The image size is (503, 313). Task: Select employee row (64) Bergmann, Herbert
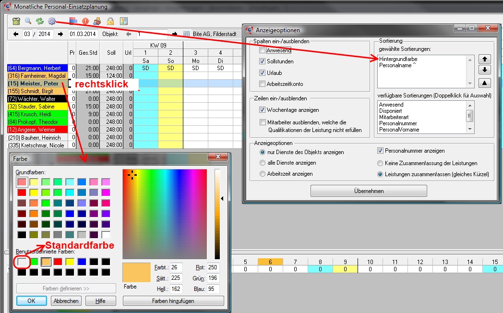[37, 68]
